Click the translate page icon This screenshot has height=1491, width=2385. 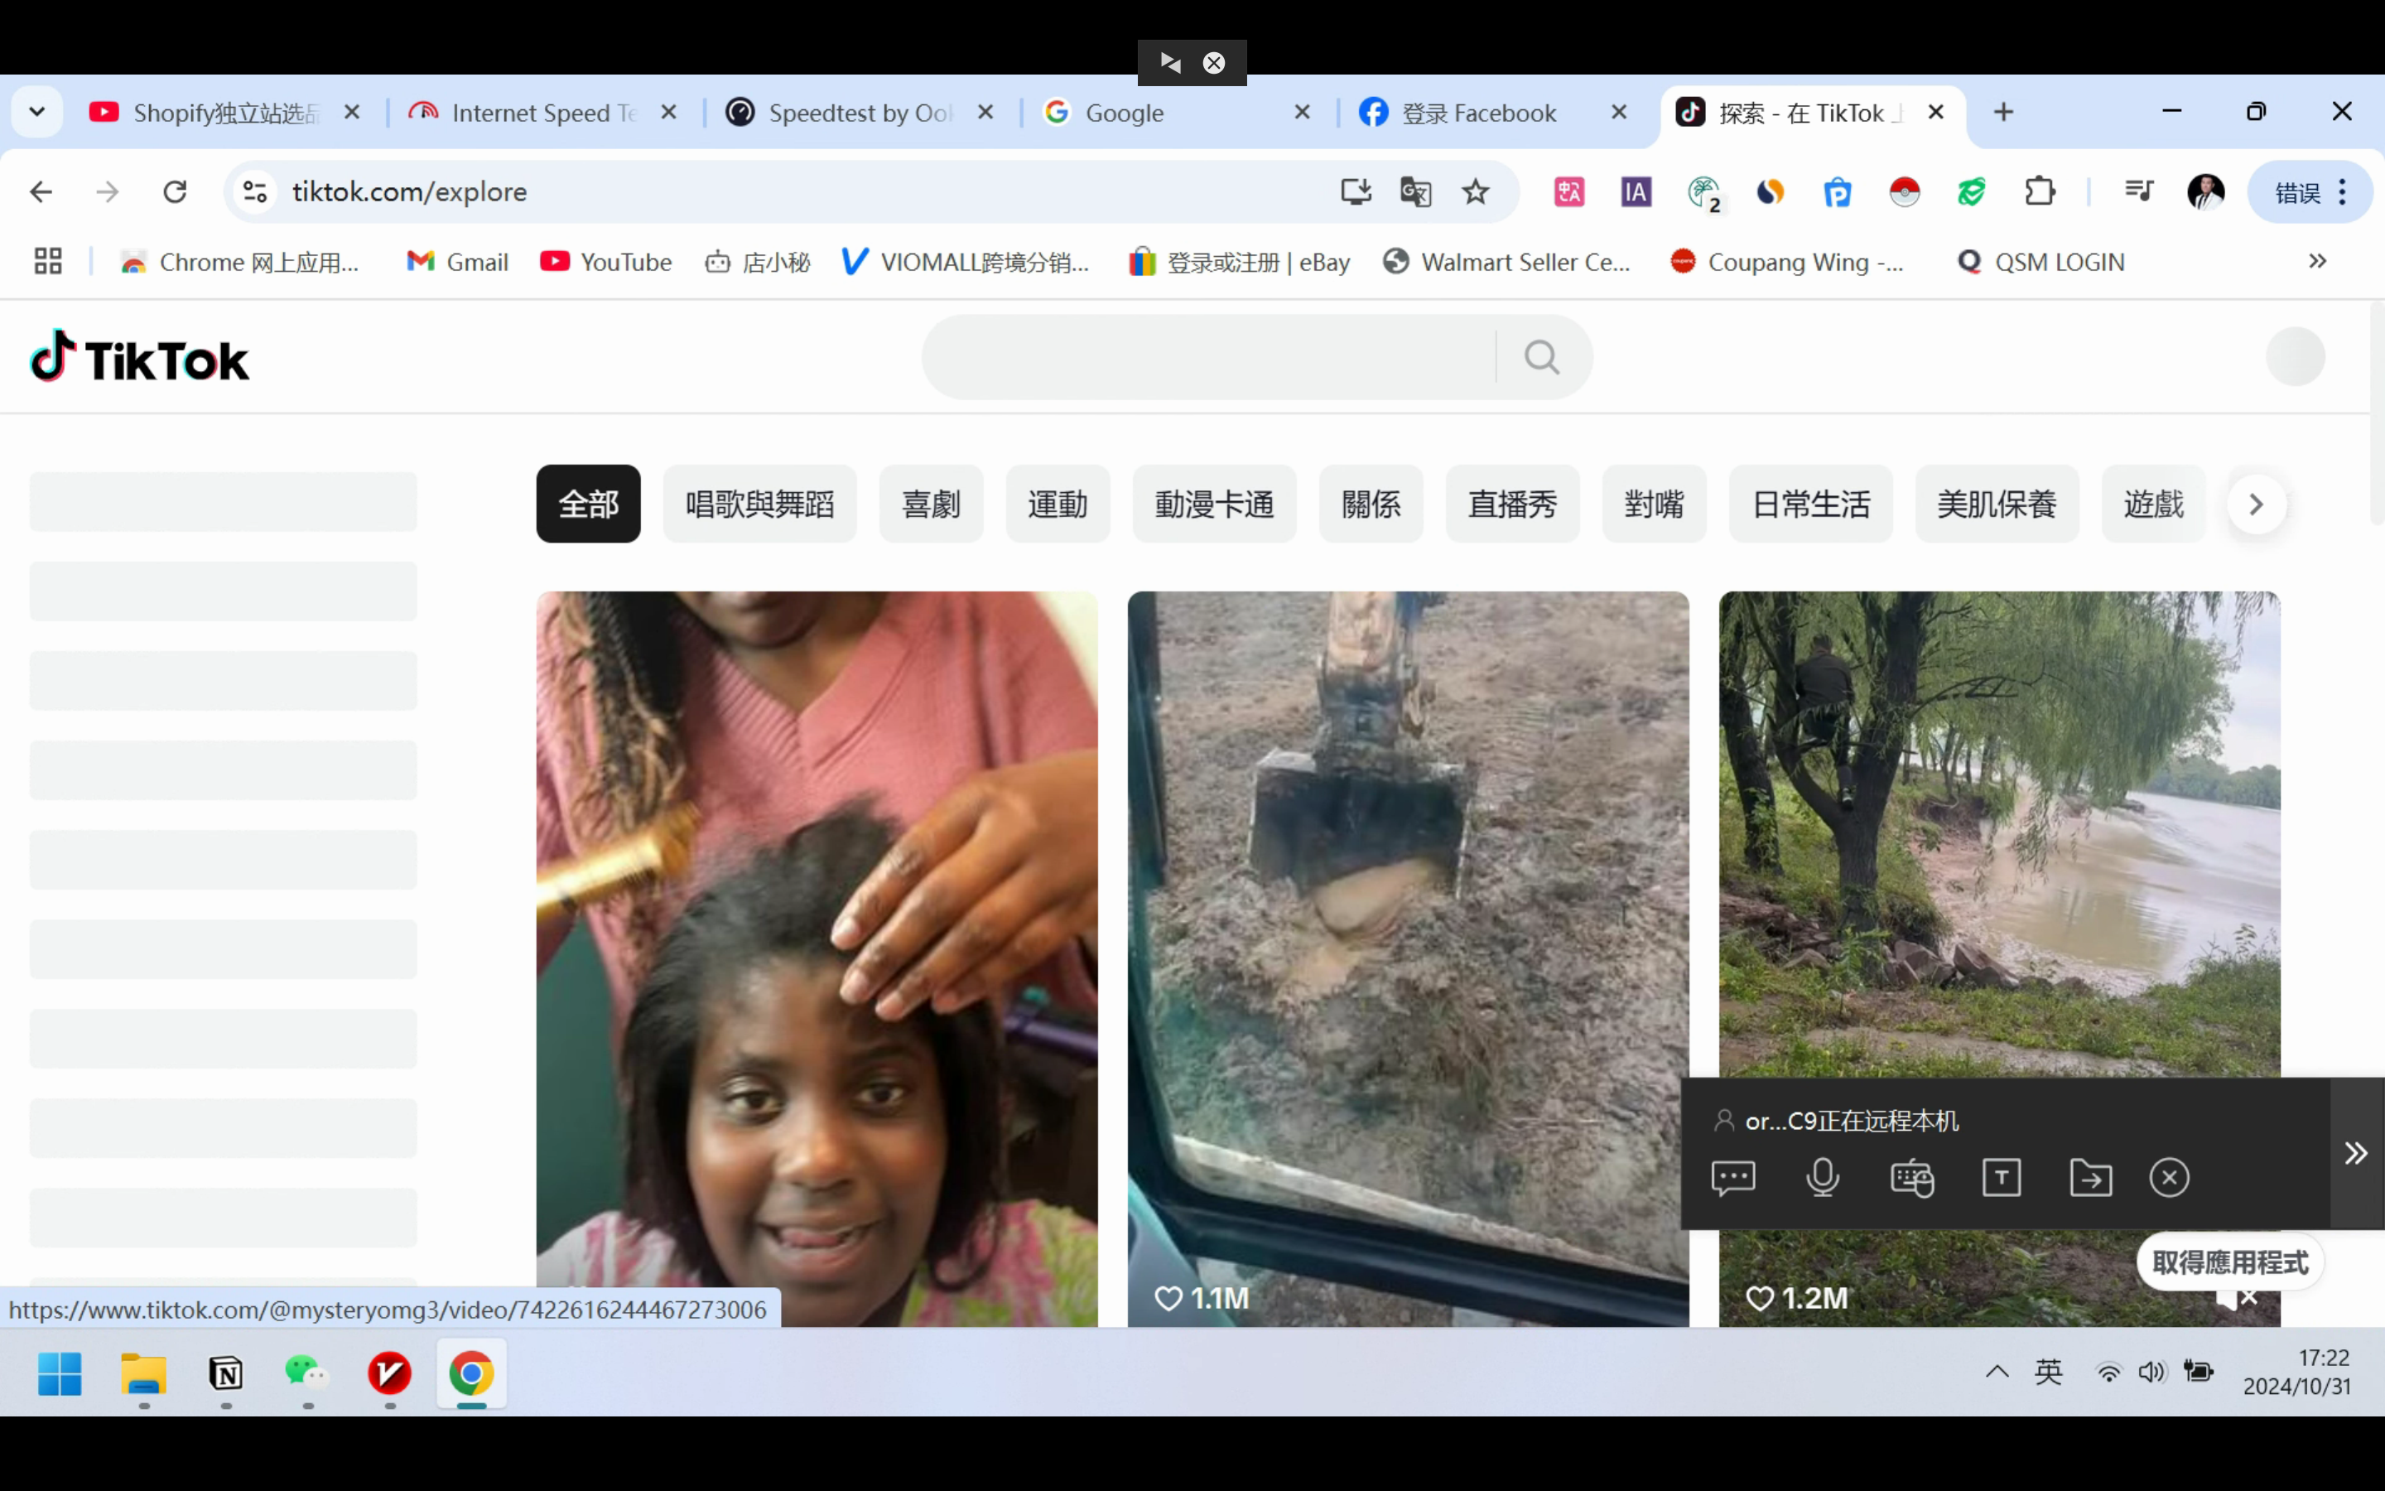click(1415, 191)
